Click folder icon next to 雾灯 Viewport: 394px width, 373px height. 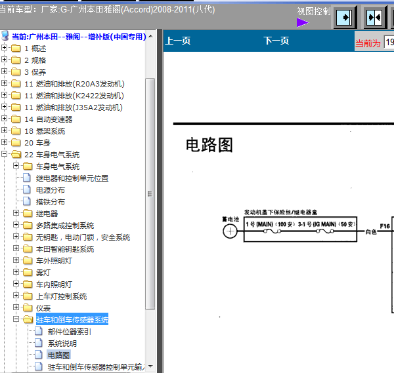[28, 272]
